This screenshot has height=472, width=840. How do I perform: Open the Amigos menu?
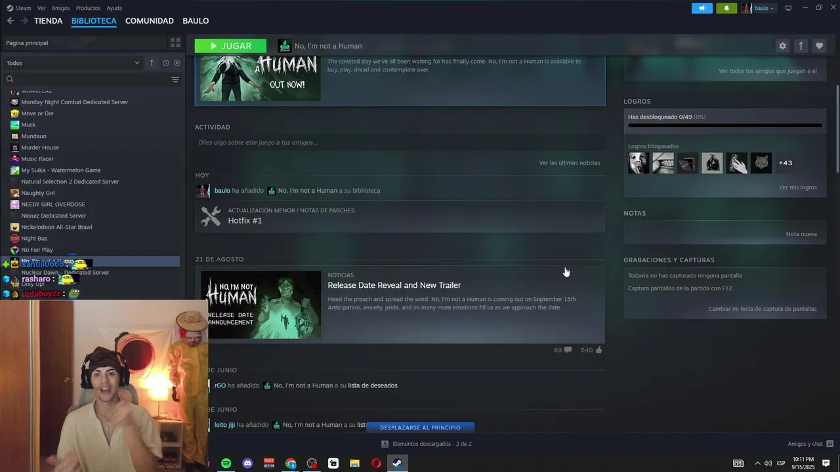[60, 8]
